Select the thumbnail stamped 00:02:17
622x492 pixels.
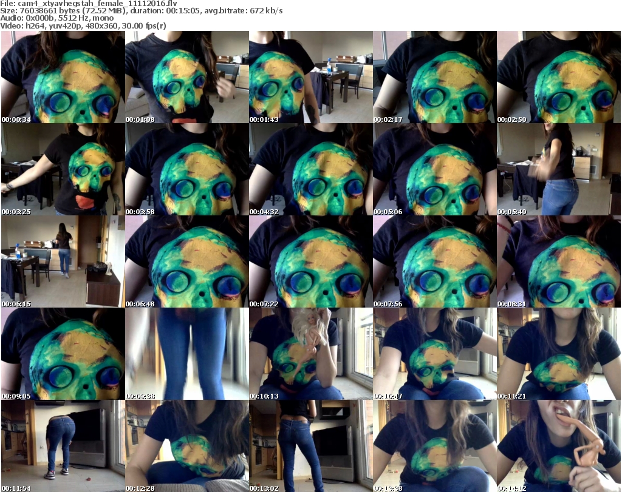(x=435, y=77)
